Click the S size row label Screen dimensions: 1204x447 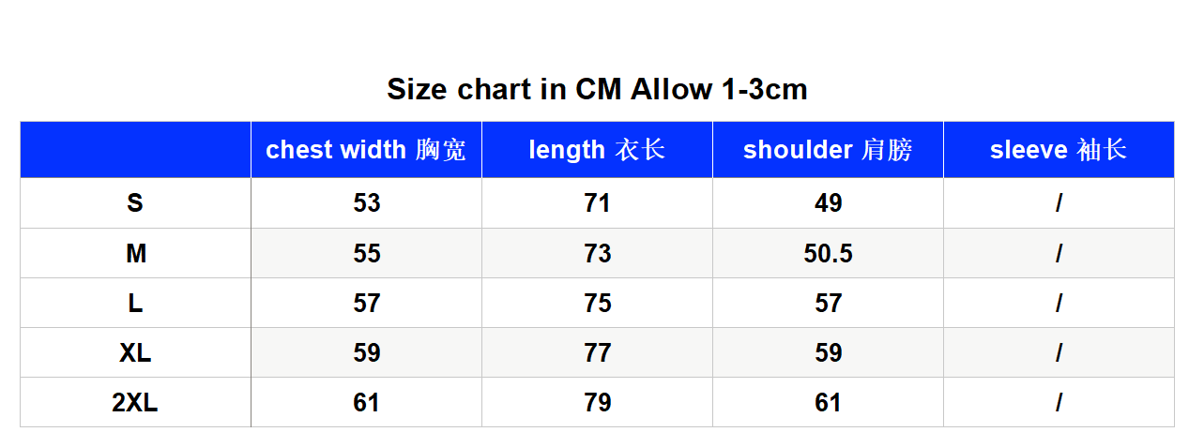coord(135,203)
